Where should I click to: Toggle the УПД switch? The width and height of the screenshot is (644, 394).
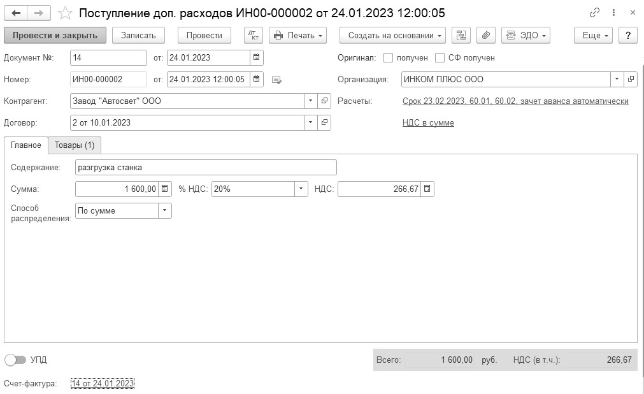tap(15, 360)
